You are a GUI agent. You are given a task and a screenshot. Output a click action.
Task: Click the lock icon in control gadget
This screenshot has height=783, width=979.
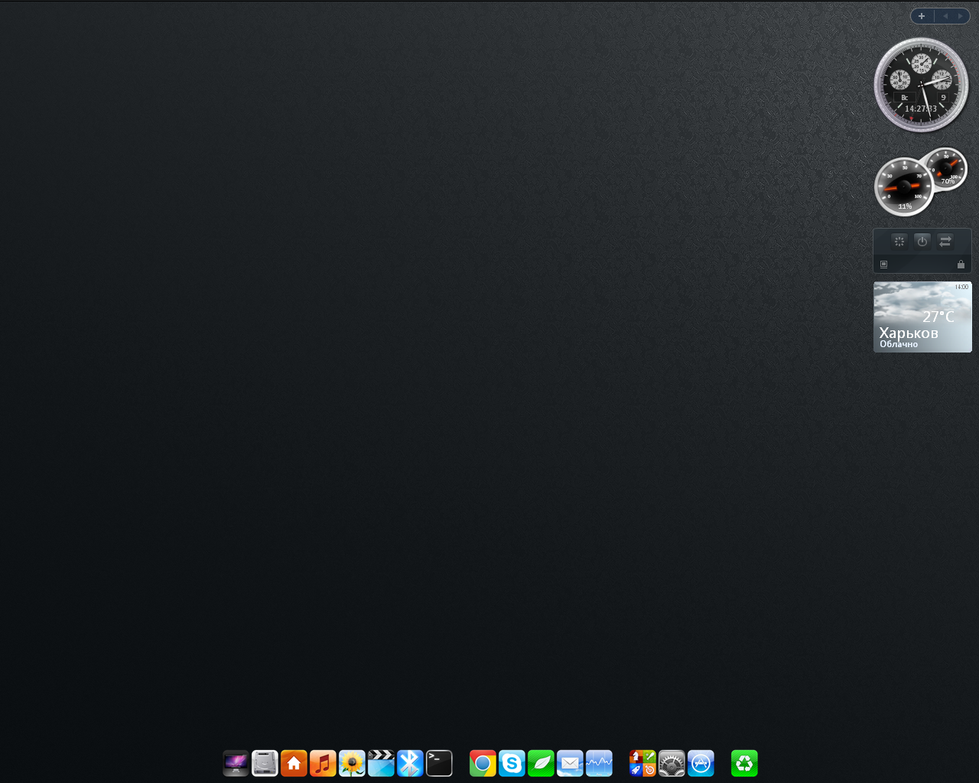(961, 265)
